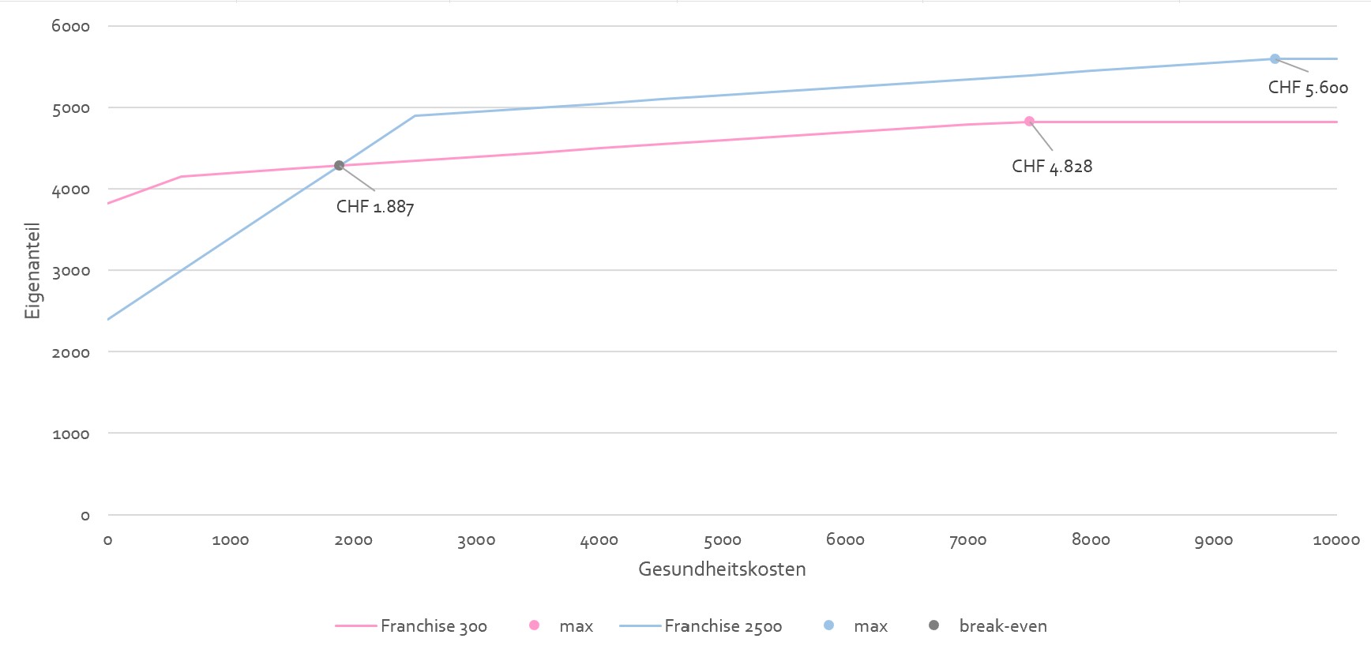This screenshot has width=1371, height=646.
Task: Click the 10000 label on horizontal axis
Action: 1336,540
